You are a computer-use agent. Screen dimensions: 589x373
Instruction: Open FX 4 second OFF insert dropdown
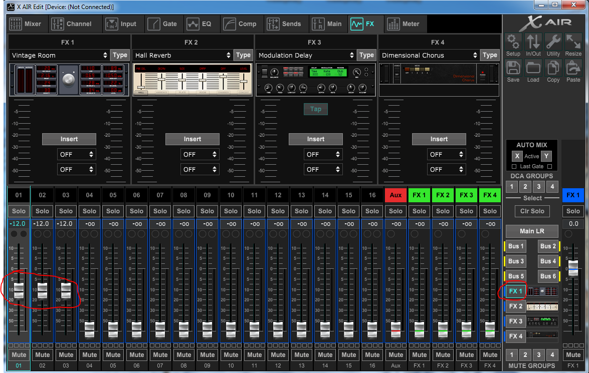tap(446, 169)
